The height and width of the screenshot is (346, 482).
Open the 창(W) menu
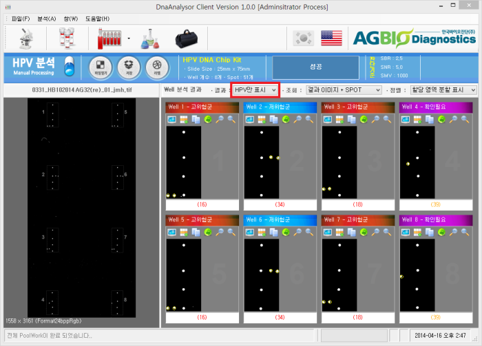pos(71,19)
